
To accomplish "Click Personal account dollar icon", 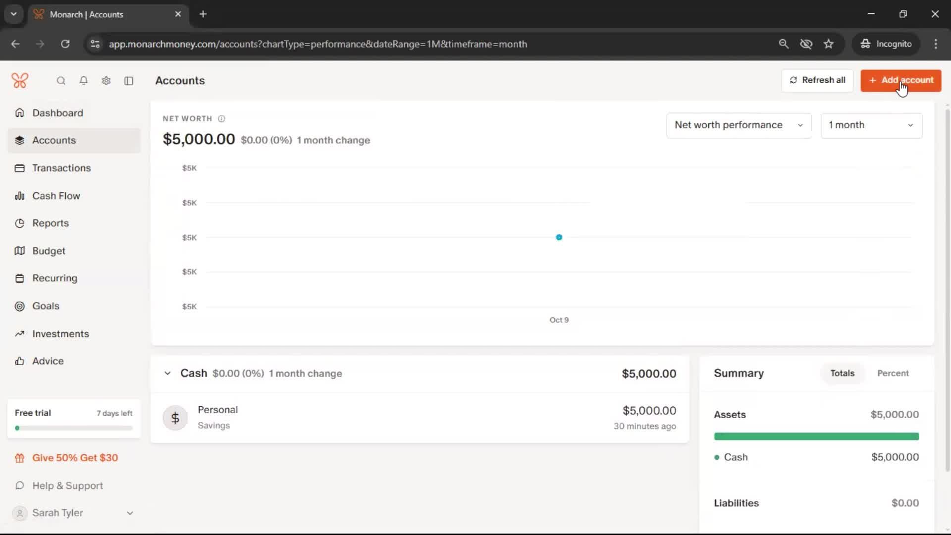I will (175, 418).
